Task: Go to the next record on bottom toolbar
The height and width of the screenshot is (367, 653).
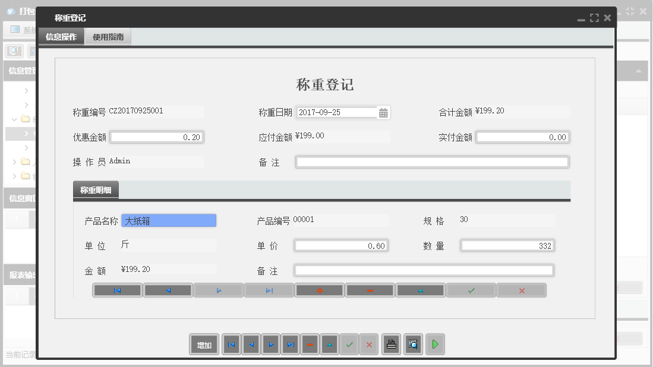Action: pyautogui.click(x=271, y=344)
